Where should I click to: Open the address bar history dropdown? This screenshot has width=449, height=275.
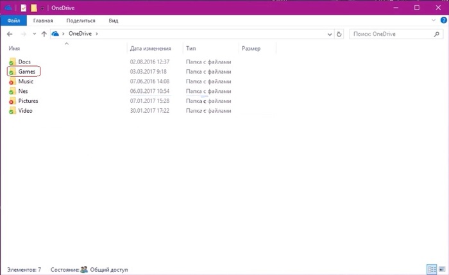click(x=330, y=35)
